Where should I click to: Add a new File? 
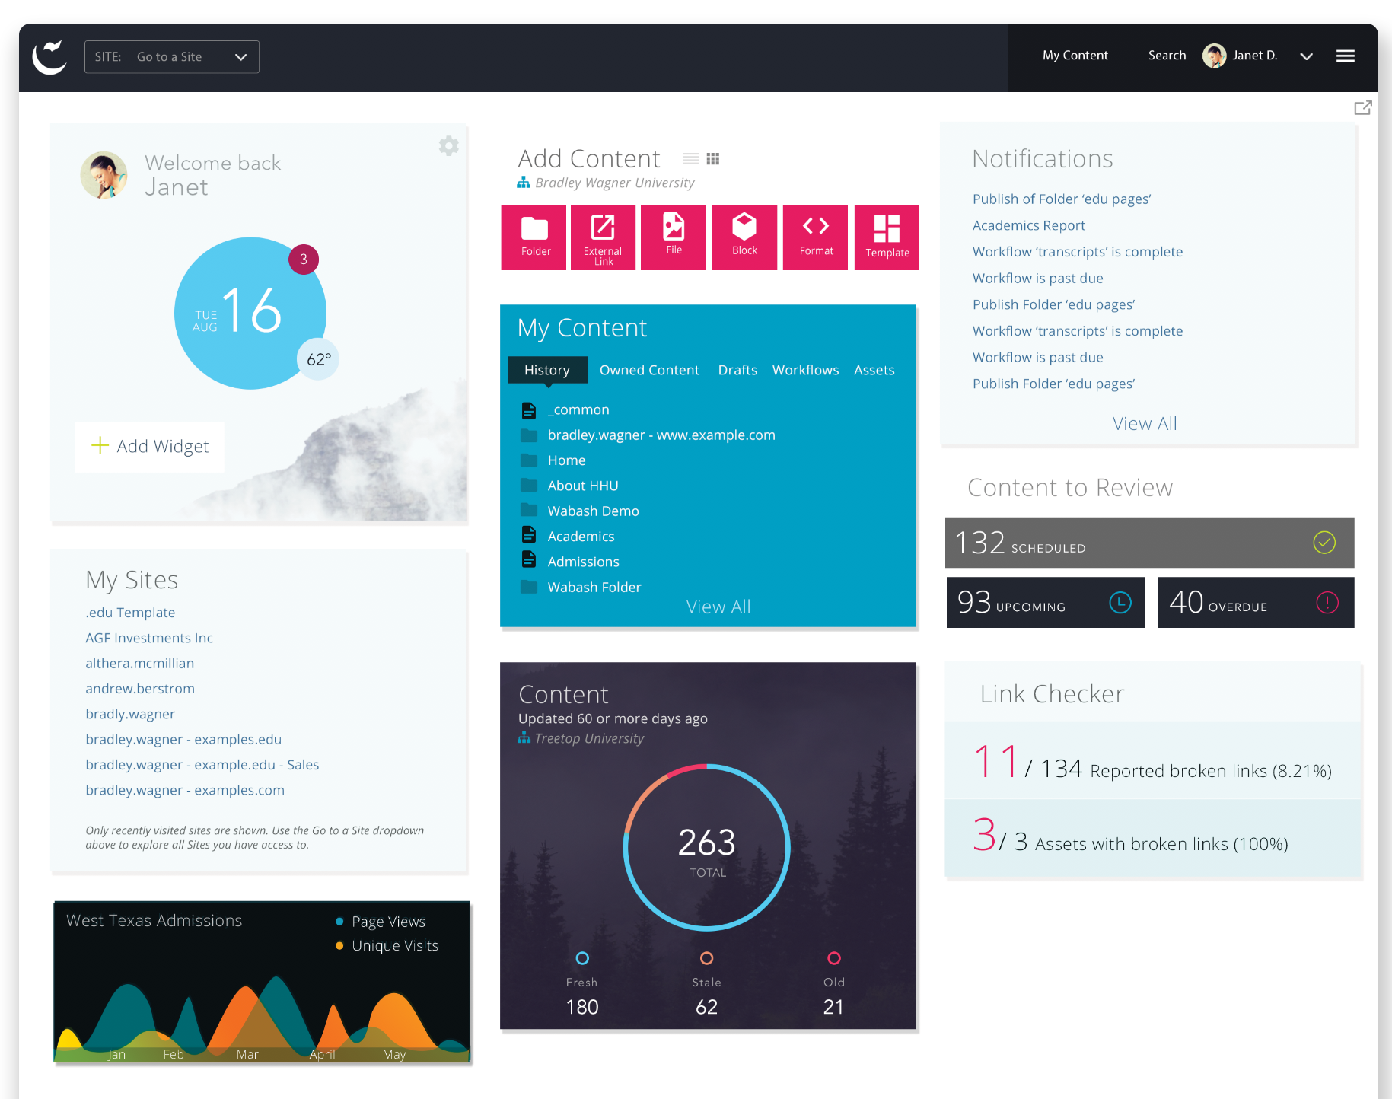(674, 237)
